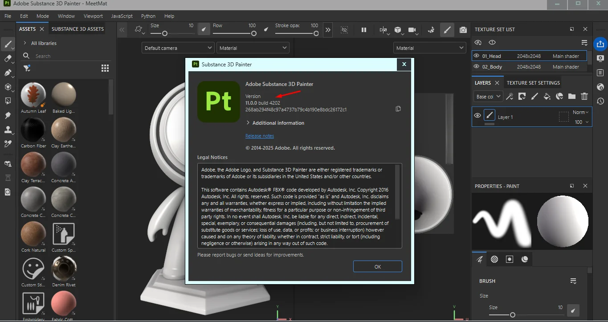Viewport: 608px width, 322px height.
Task: Copy version info to clipboard
Action: tap(398, 109)
